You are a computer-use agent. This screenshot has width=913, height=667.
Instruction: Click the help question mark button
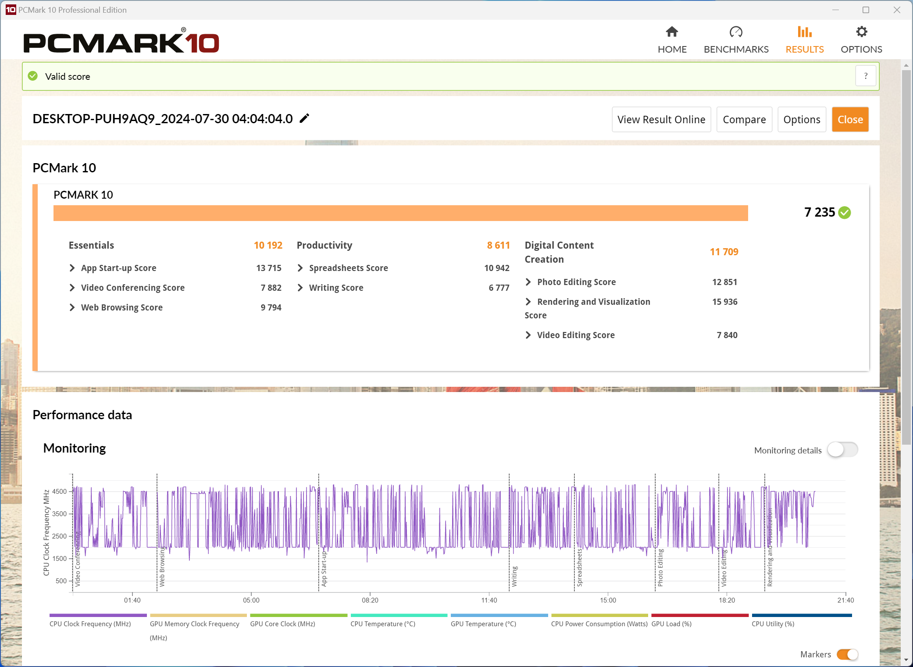[866, 76]
